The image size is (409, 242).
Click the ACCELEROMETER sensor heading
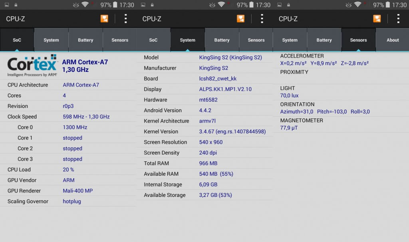point(302,56)
